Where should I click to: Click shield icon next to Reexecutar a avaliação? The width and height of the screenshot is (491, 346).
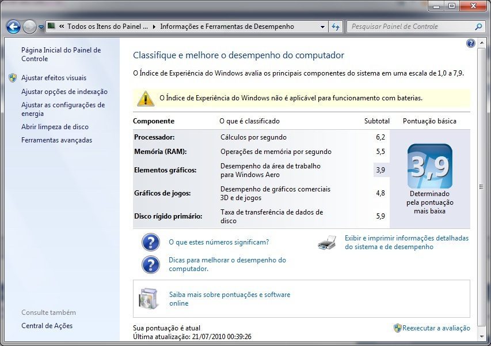click(397, 328)
